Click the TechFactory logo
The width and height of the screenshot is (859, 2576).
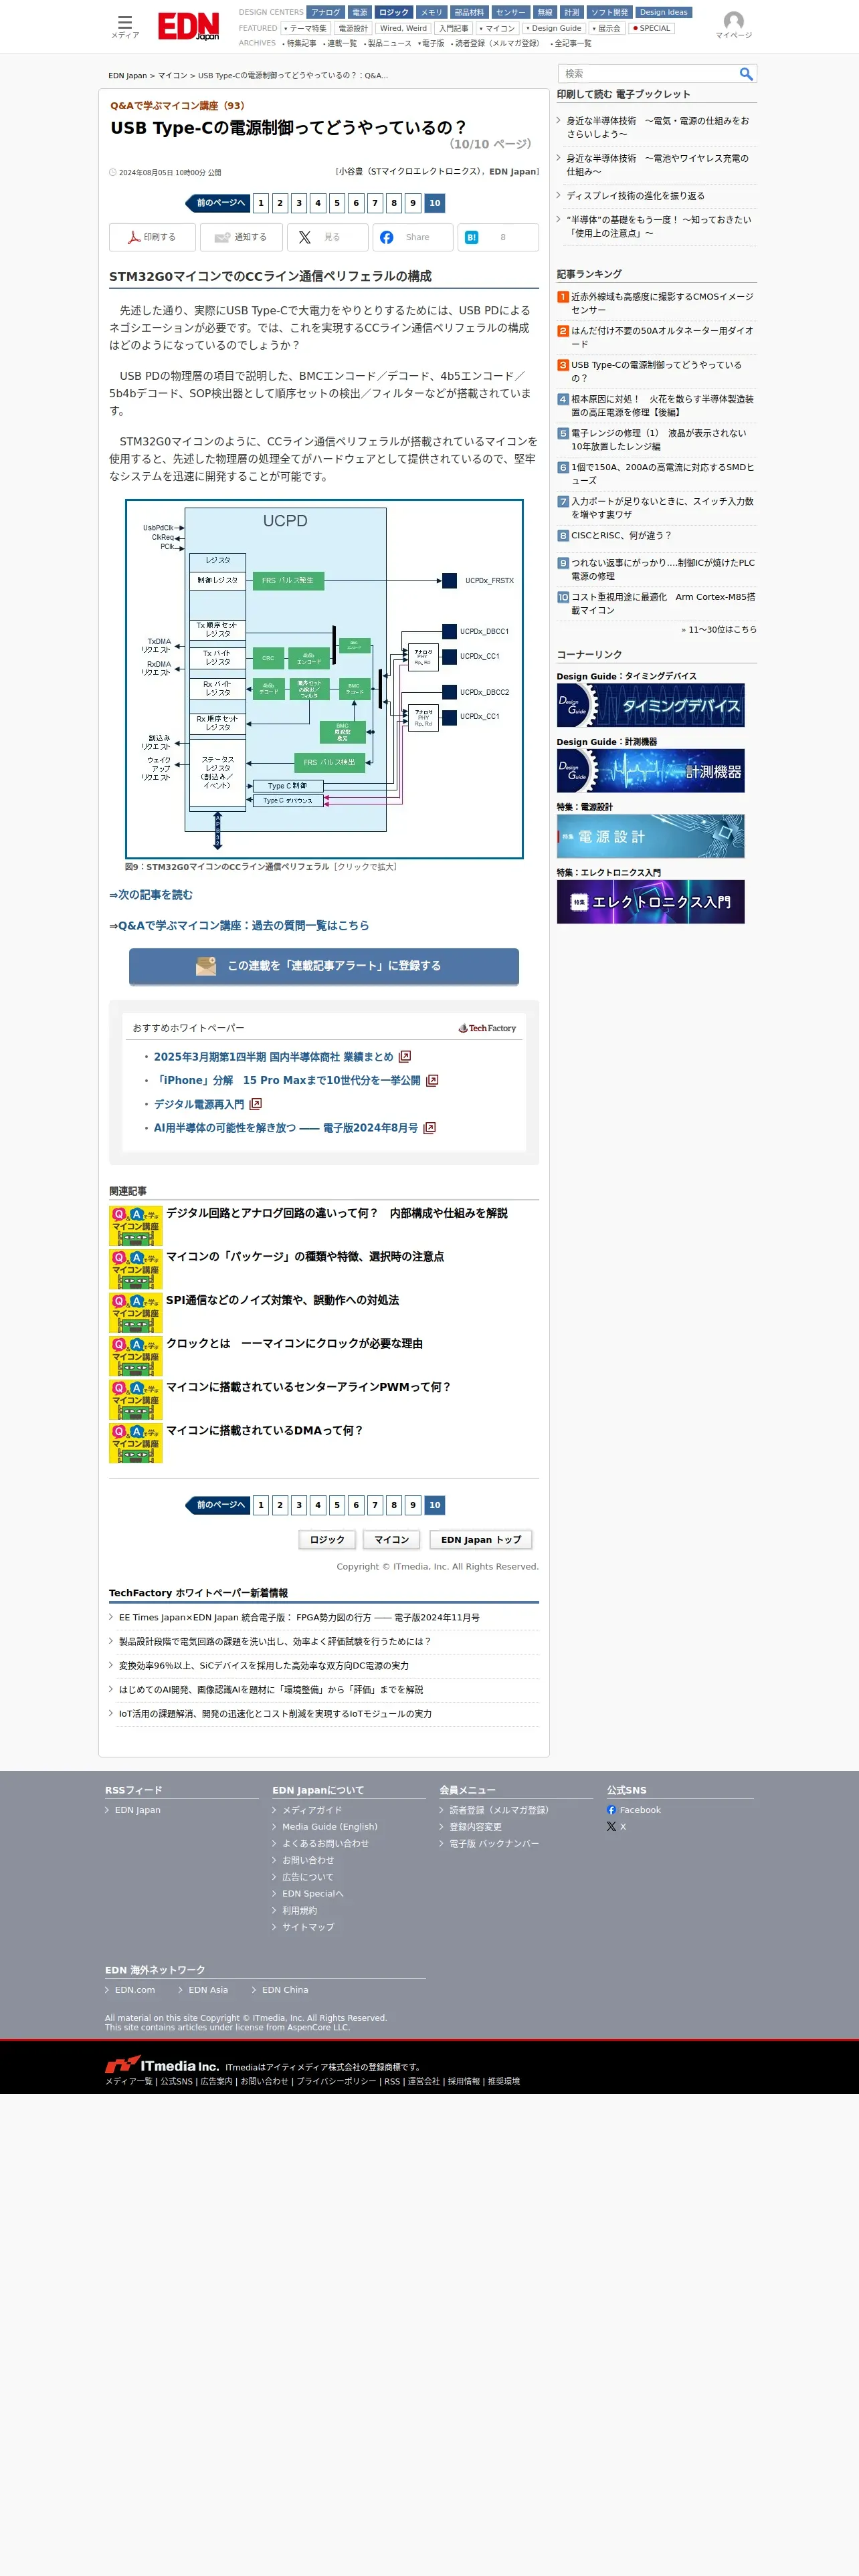tap(487, 1028)
